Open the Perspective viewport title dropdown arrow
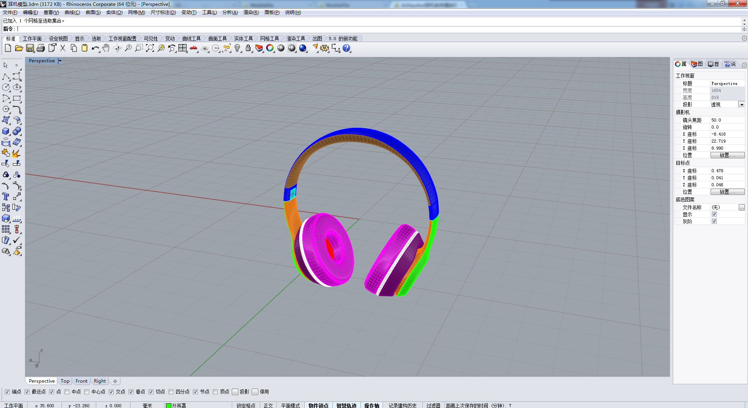Screen dimensions: 748x408 (60, 61)
